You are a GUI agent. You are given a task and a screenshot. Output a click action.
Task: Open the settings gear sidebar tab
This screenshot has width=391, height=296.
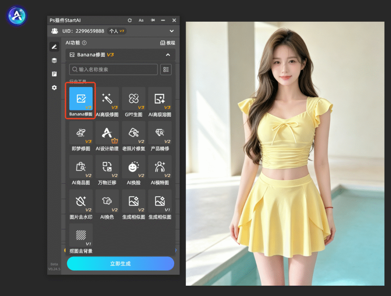pos(54,88)
